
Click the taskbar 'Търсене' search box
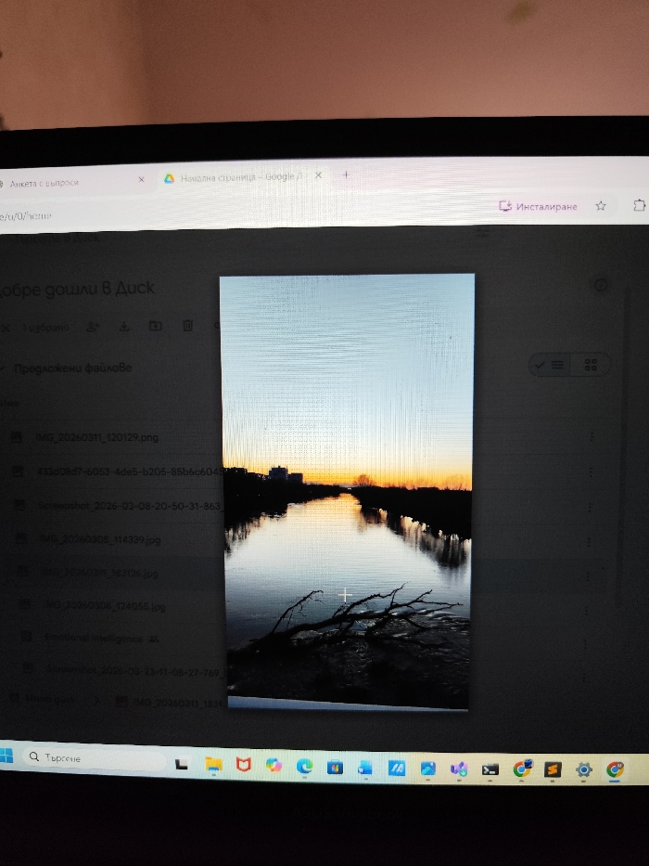(x=95, y=758)
